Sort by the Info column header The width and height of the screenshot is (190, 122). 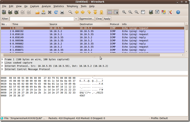pos(153,24)
